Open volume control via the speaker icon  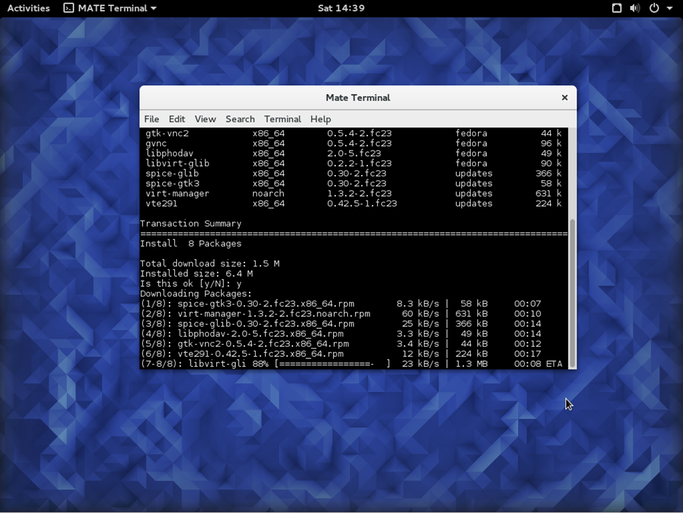(x=634, y=8)
